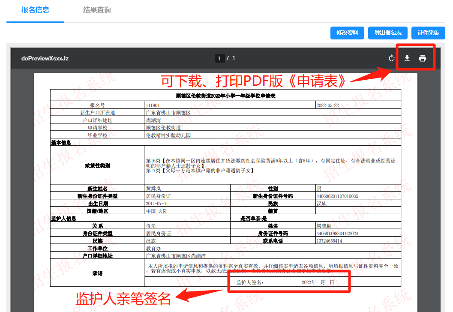Click the registration number 111901
The height and width of the screenshot is (312, 453).
(153, 105)
